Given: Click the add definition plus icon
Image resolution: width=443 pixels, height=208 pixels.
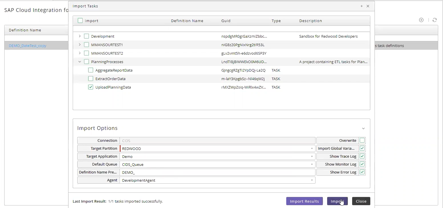Looking at the screenshot, I should click(x=421, y=20).
